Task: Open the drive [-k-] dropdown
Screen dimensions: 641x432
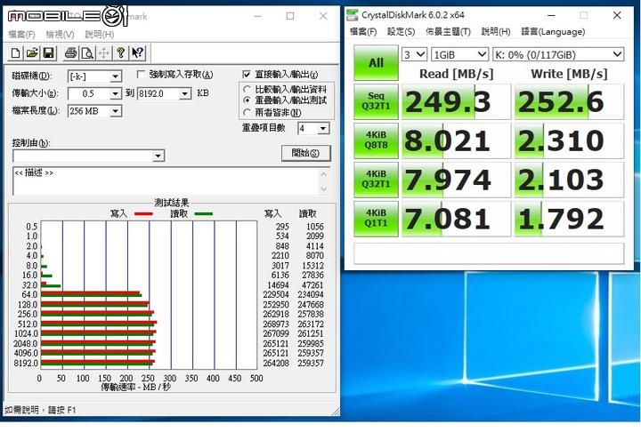Action: [116, 76]
